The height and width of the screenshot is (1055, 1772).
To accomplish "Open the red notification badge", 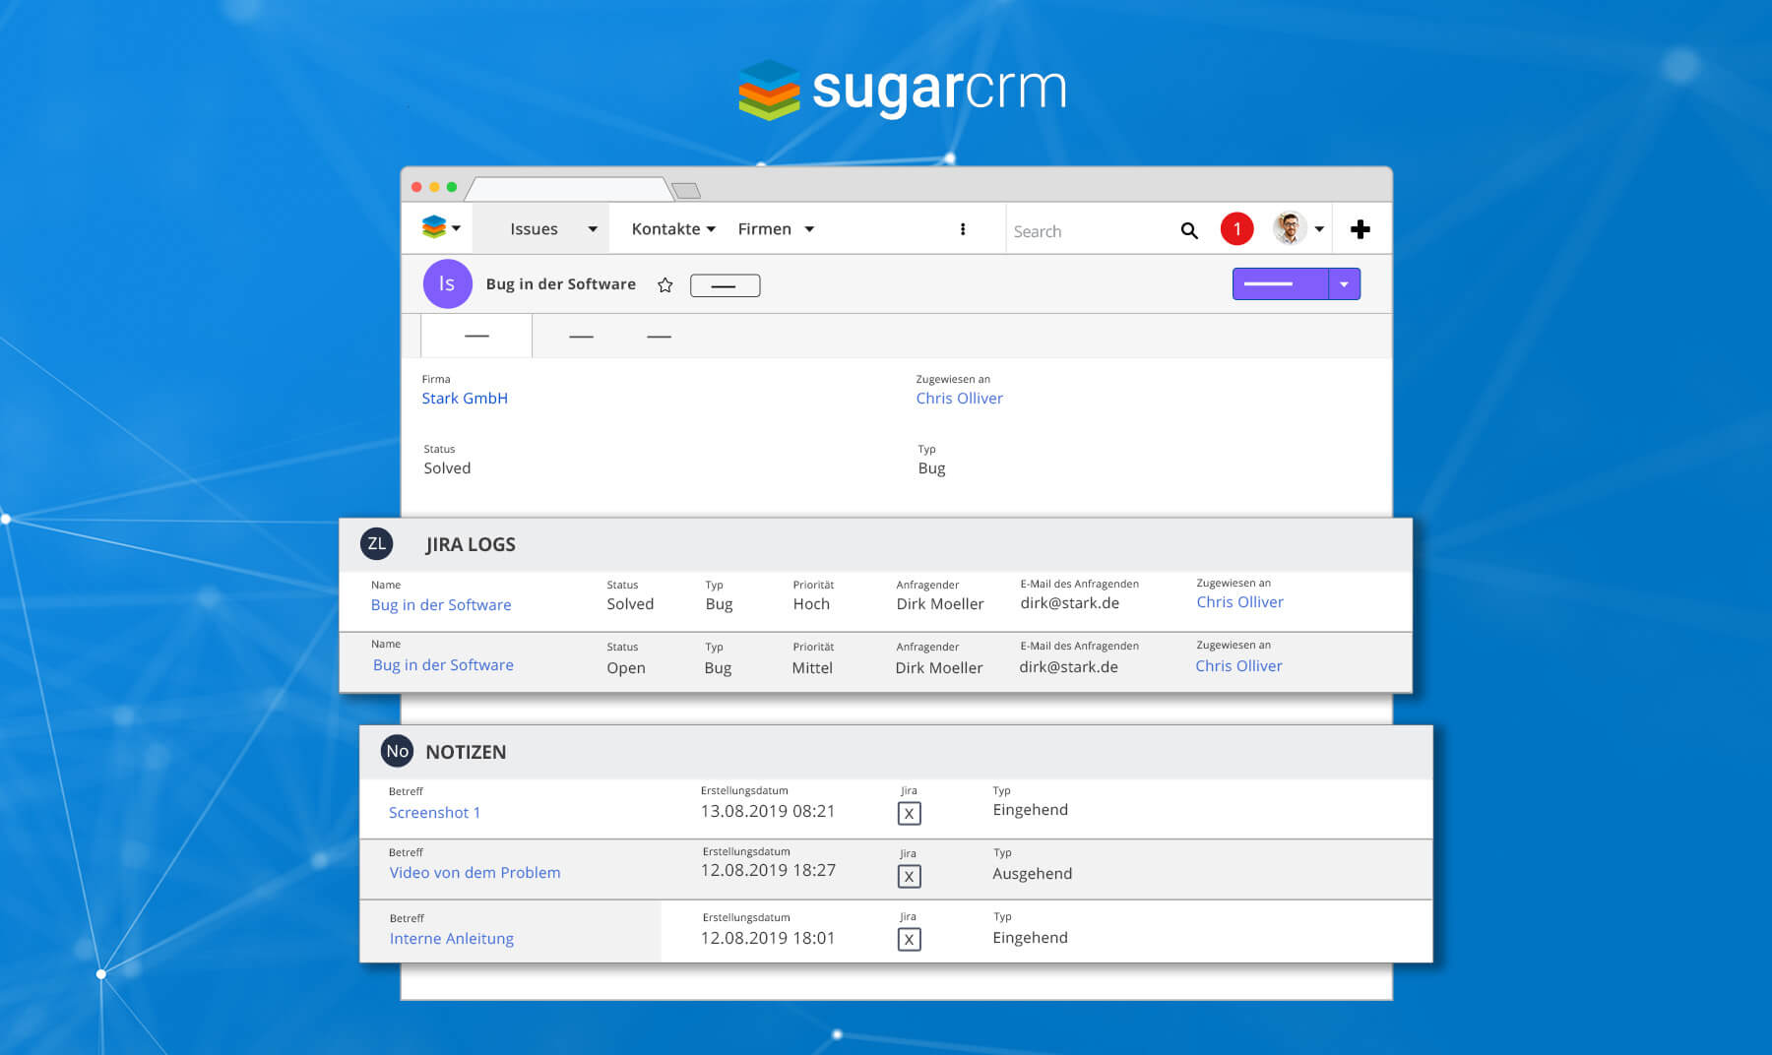I will tap(1236, 228).
